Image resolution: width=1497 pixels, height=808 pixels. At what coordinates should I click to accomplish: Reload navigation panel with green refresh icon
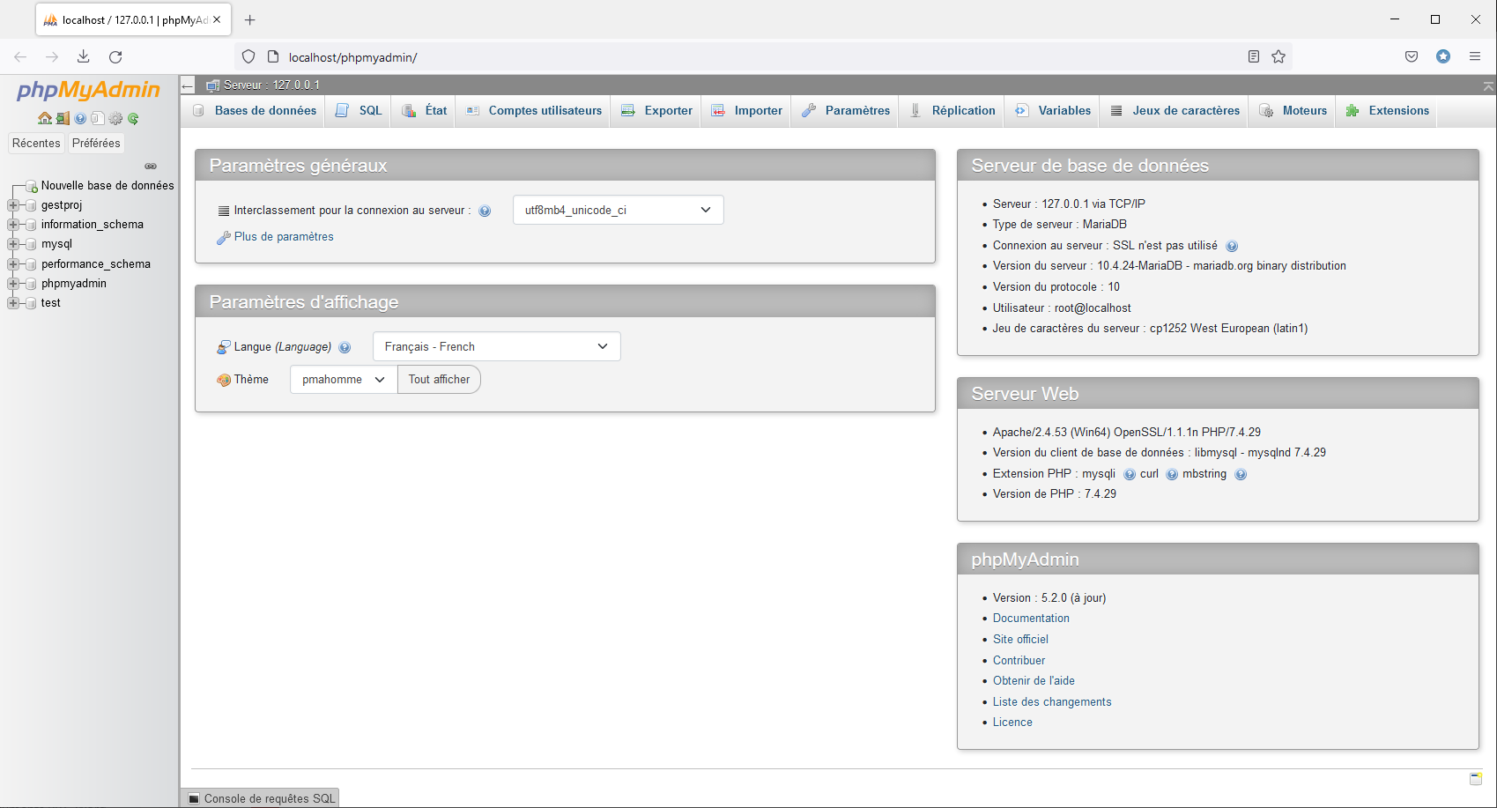[133, 118]
